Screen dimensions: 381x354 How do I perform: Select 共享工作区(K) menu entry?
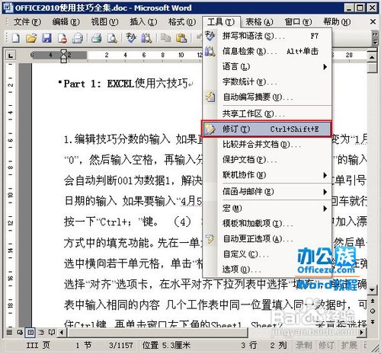tap(267, 113)
